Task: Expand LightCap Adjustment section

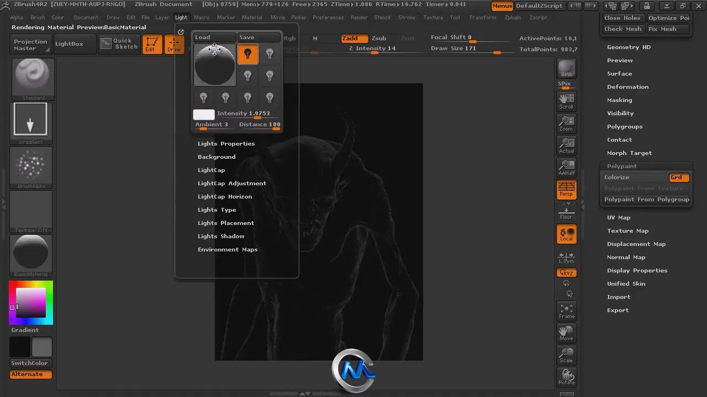Action: pyautogui.click(x=232, y=183)
